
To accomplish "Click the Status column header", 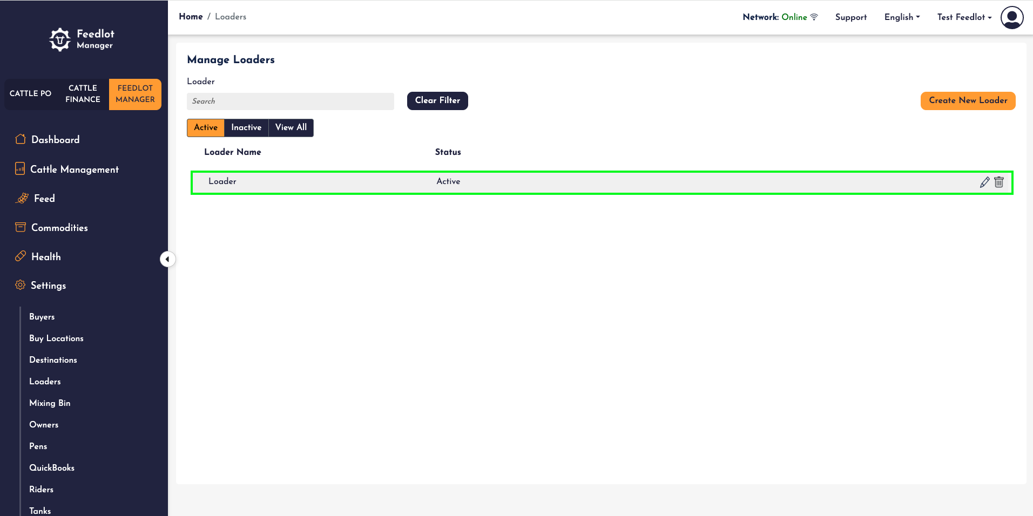I will (x=448, y=152).
